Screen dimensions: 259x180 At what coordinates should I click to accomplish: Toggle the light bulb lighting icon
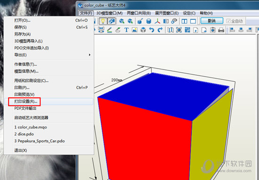[103, 21]
